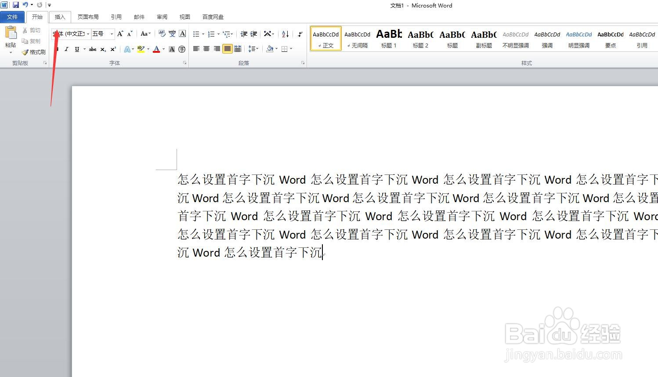Open the Customize Quick Access Toolbar dropdown
658x377 pixels.
tap(49, 5)
